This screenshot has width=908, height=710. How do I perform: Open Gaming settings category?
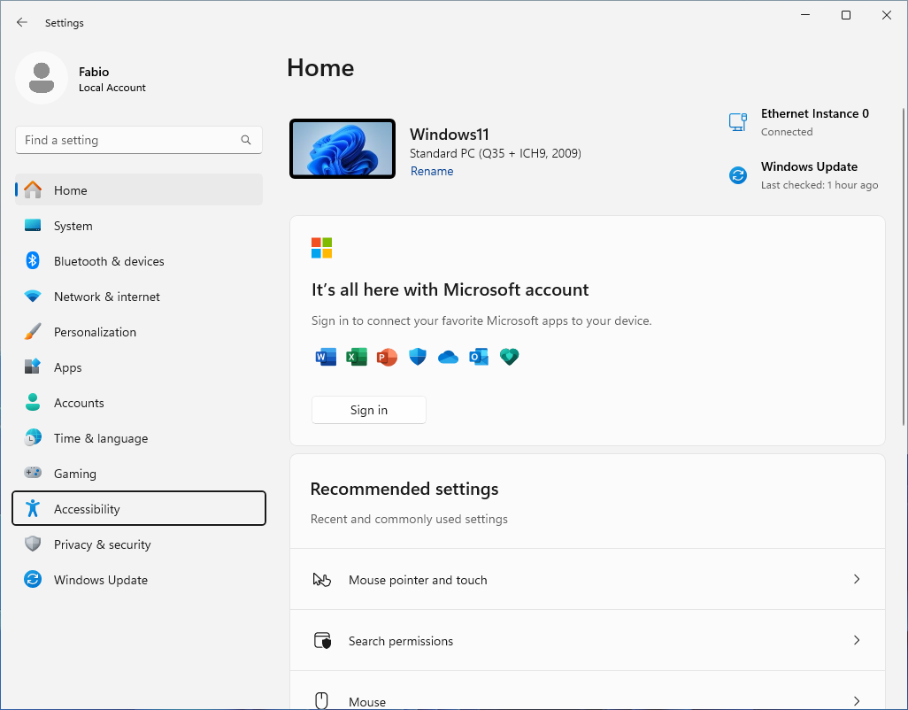tap(139, 473)
